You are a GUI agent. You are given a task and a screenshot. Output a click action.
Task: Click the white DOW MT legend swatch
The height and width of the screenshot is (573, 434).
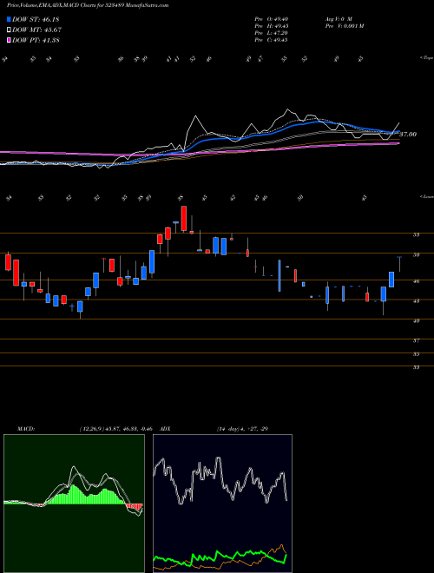pyautogui.click(x=10, y=30)
